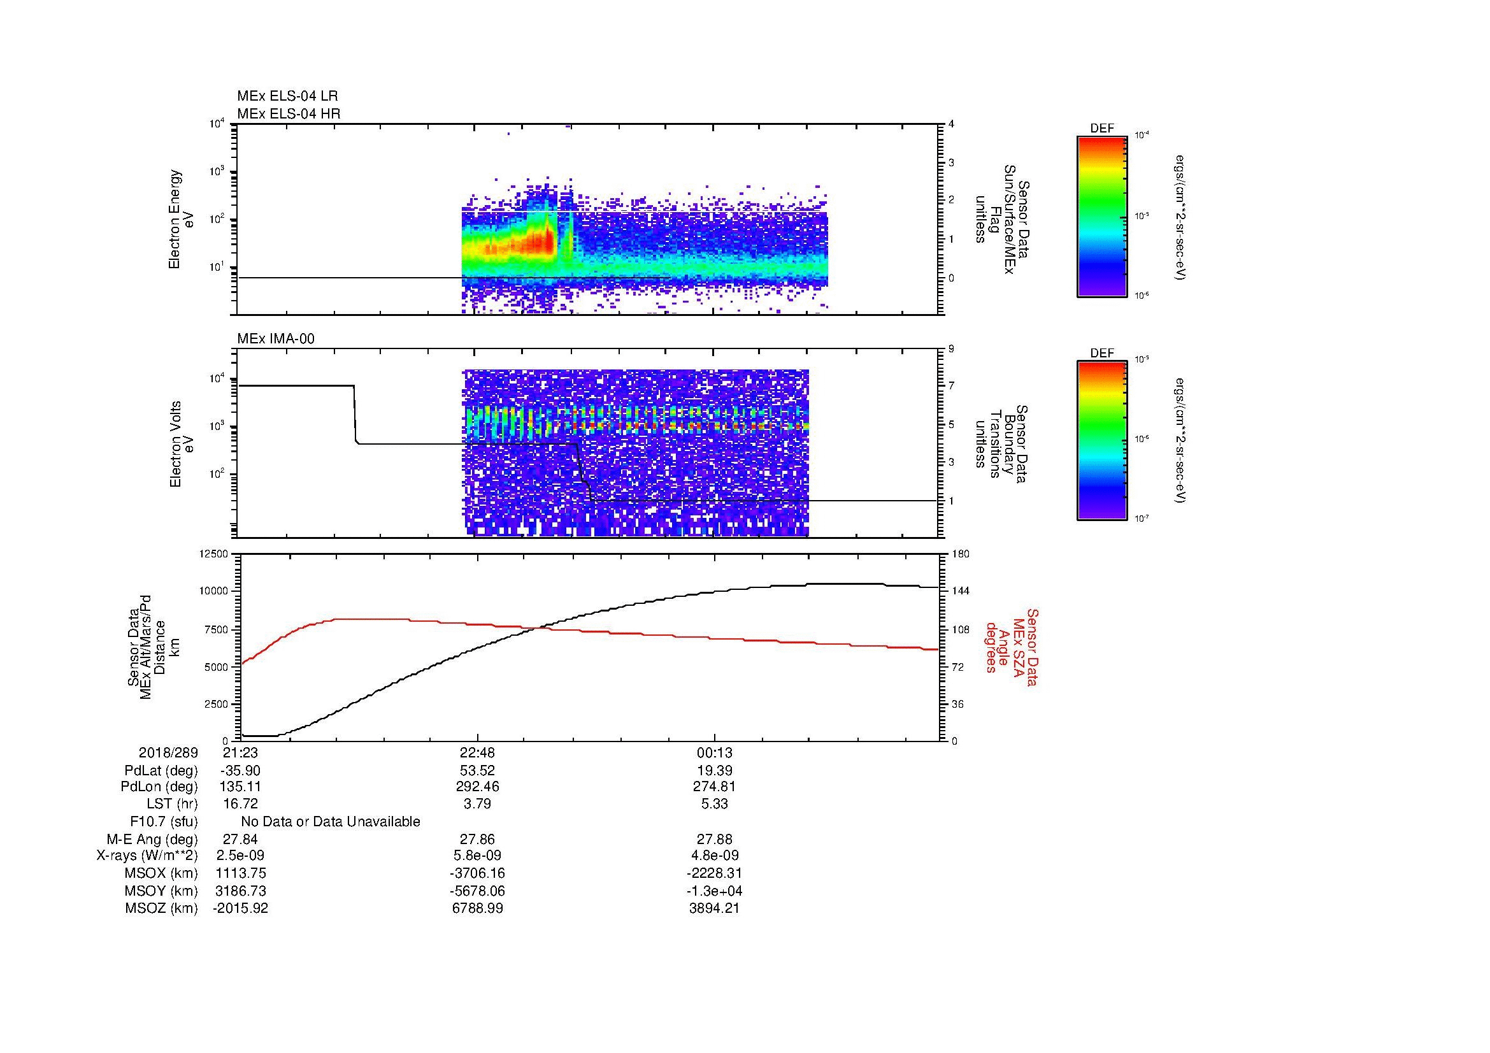Click the M-E Ang value 27.84
1490x1053 pixels.
[x=240, y=839]
